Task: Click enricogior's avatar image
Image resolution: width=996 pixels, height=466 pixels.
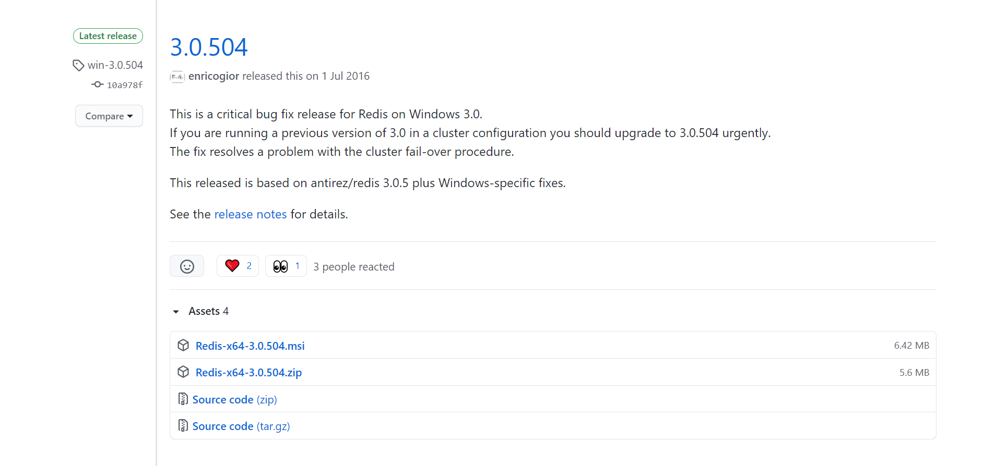Action: pyautogui.click(x=177, y=77)
